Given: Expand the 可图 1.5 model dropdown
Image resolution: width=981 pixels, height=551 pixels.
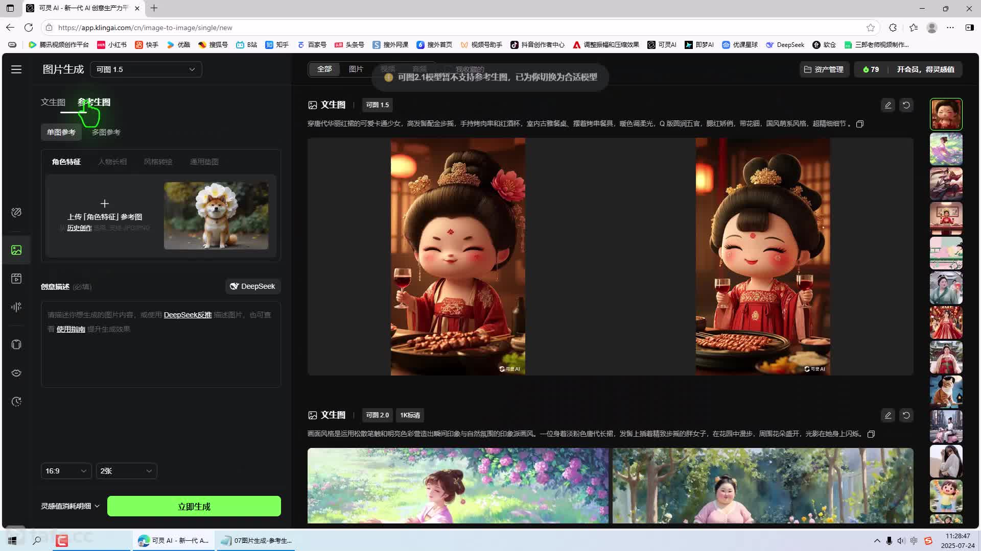Looking at the screenshot, I should [x=146, y=69].
